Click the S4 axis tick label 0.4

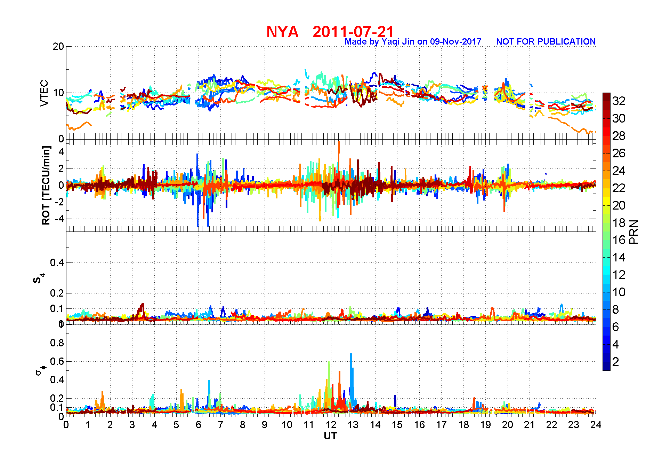point(57,262)
